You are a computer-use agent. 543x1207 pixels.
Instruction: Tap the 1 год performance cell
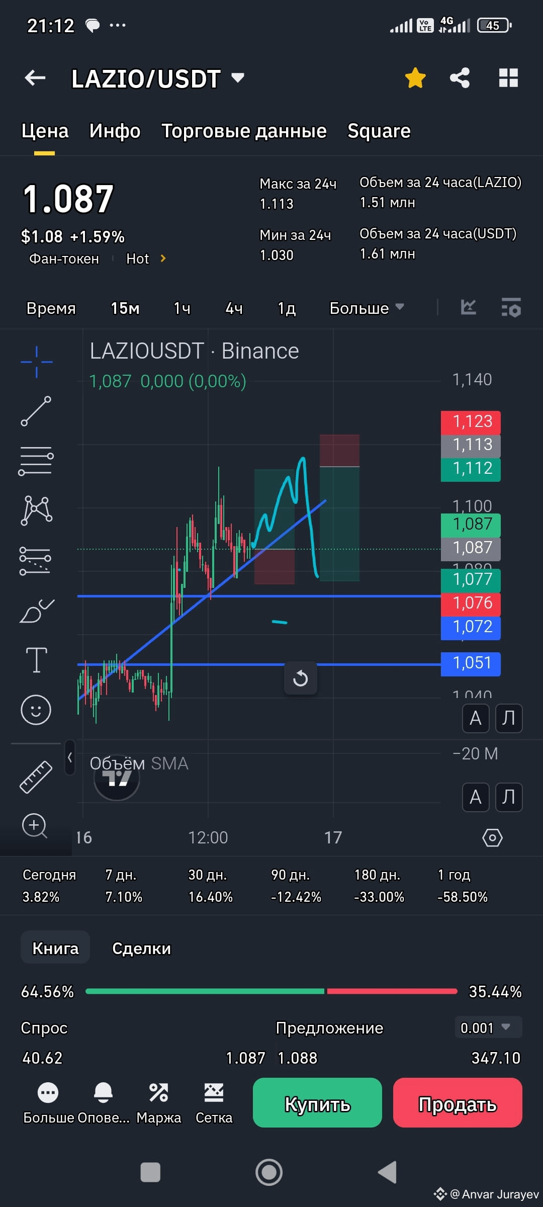tap(463, 886)
